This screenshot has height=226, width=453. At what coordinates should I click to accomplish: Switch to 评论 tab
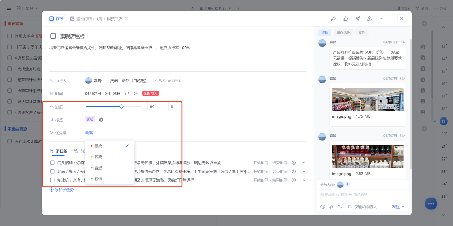tap(325, 33)
